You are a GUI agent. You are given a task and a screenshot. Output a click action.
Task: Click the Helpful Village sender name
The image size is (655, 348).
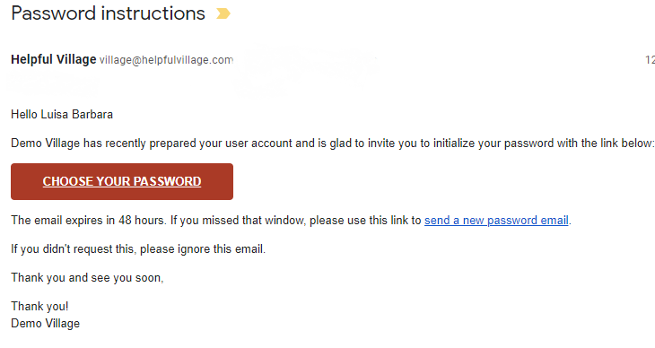click(x=54, y=59)
